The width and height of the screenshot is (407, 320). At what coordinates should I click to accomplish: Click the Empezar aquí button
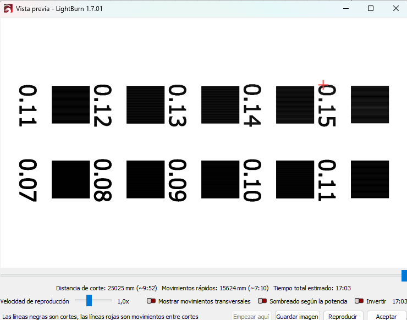click(x=251, y=317)
